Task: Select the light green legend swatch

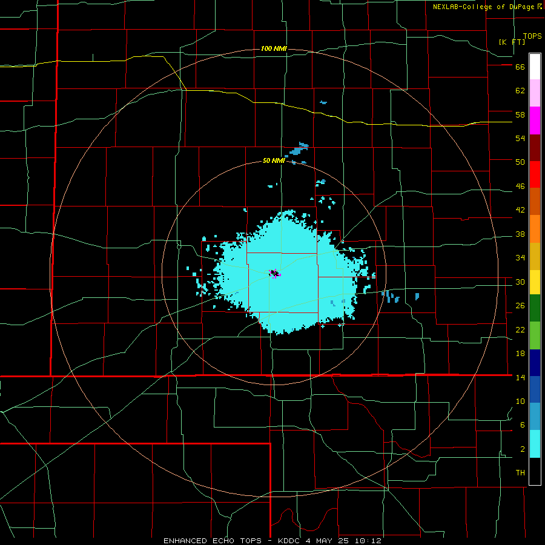Action: pyautogui.click(x=535, y=335)
